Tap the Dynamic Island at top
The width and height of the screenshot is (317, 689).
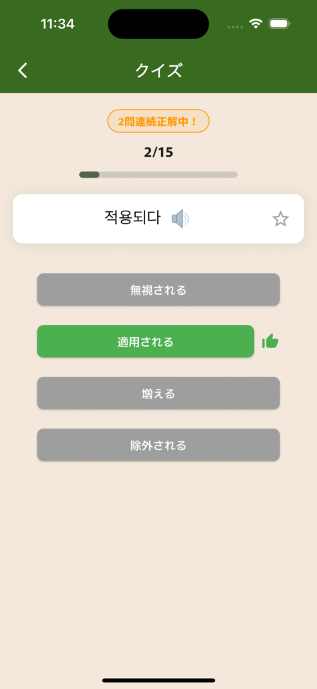click(x=158, y=24)
